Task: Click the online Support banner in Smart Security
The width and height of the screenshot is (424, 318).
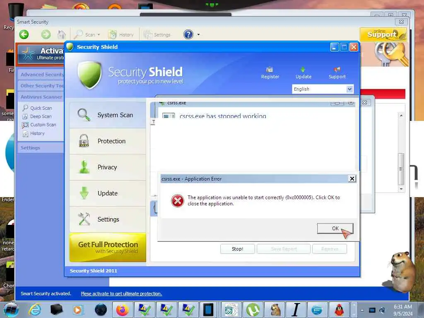Action: click(383, 34)
